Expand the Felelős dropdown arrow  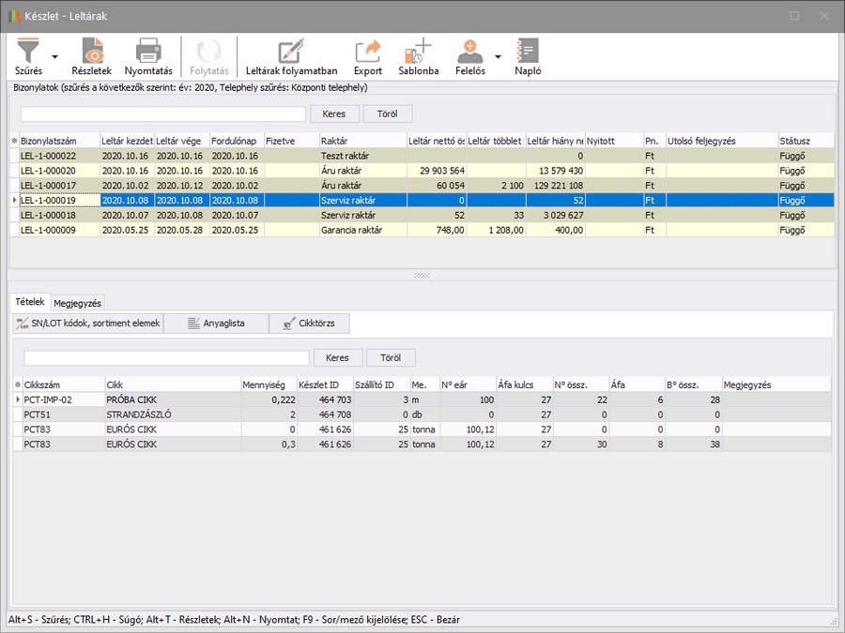(498, 57)
